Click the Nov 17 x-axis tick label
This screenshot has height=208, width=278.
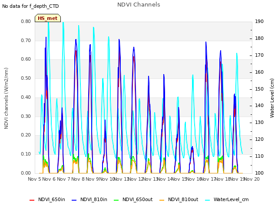tap(208, 179)
